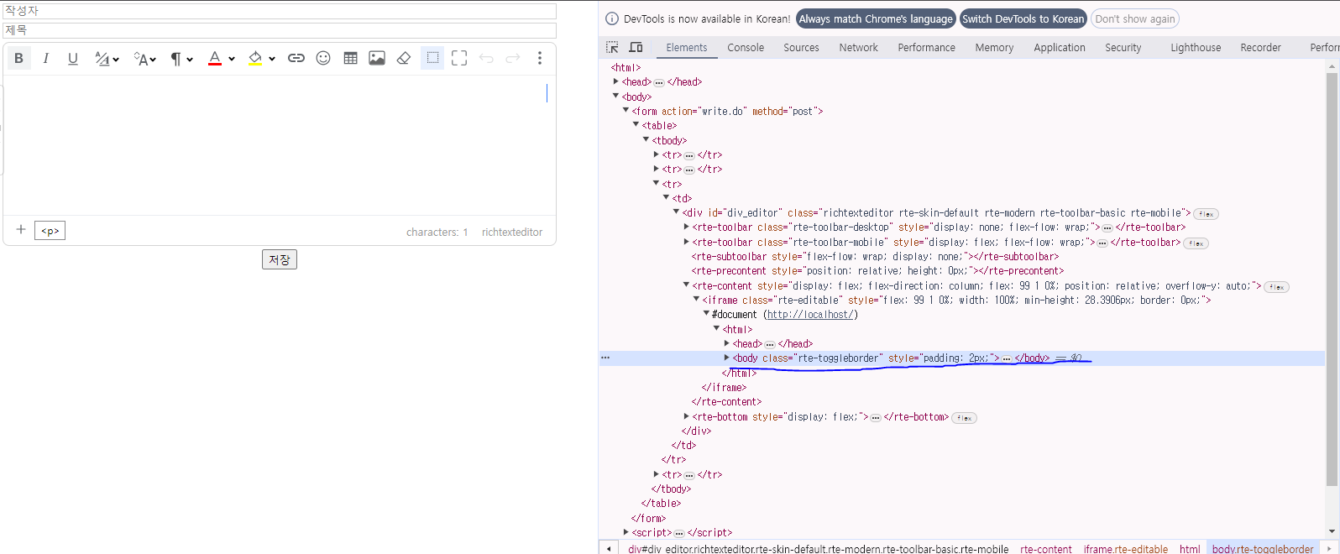Open the font size dropdown
The width and height of the screenshot is (1340, 554).
(x=144, y=59)
